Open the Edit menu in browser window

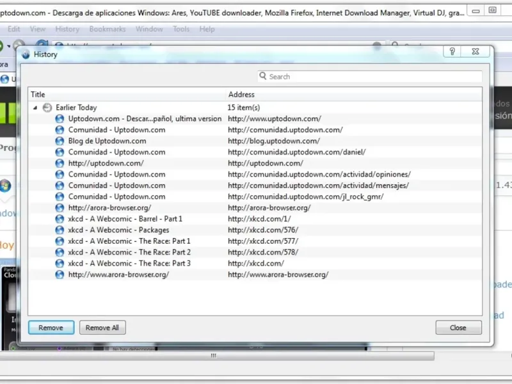13,29
